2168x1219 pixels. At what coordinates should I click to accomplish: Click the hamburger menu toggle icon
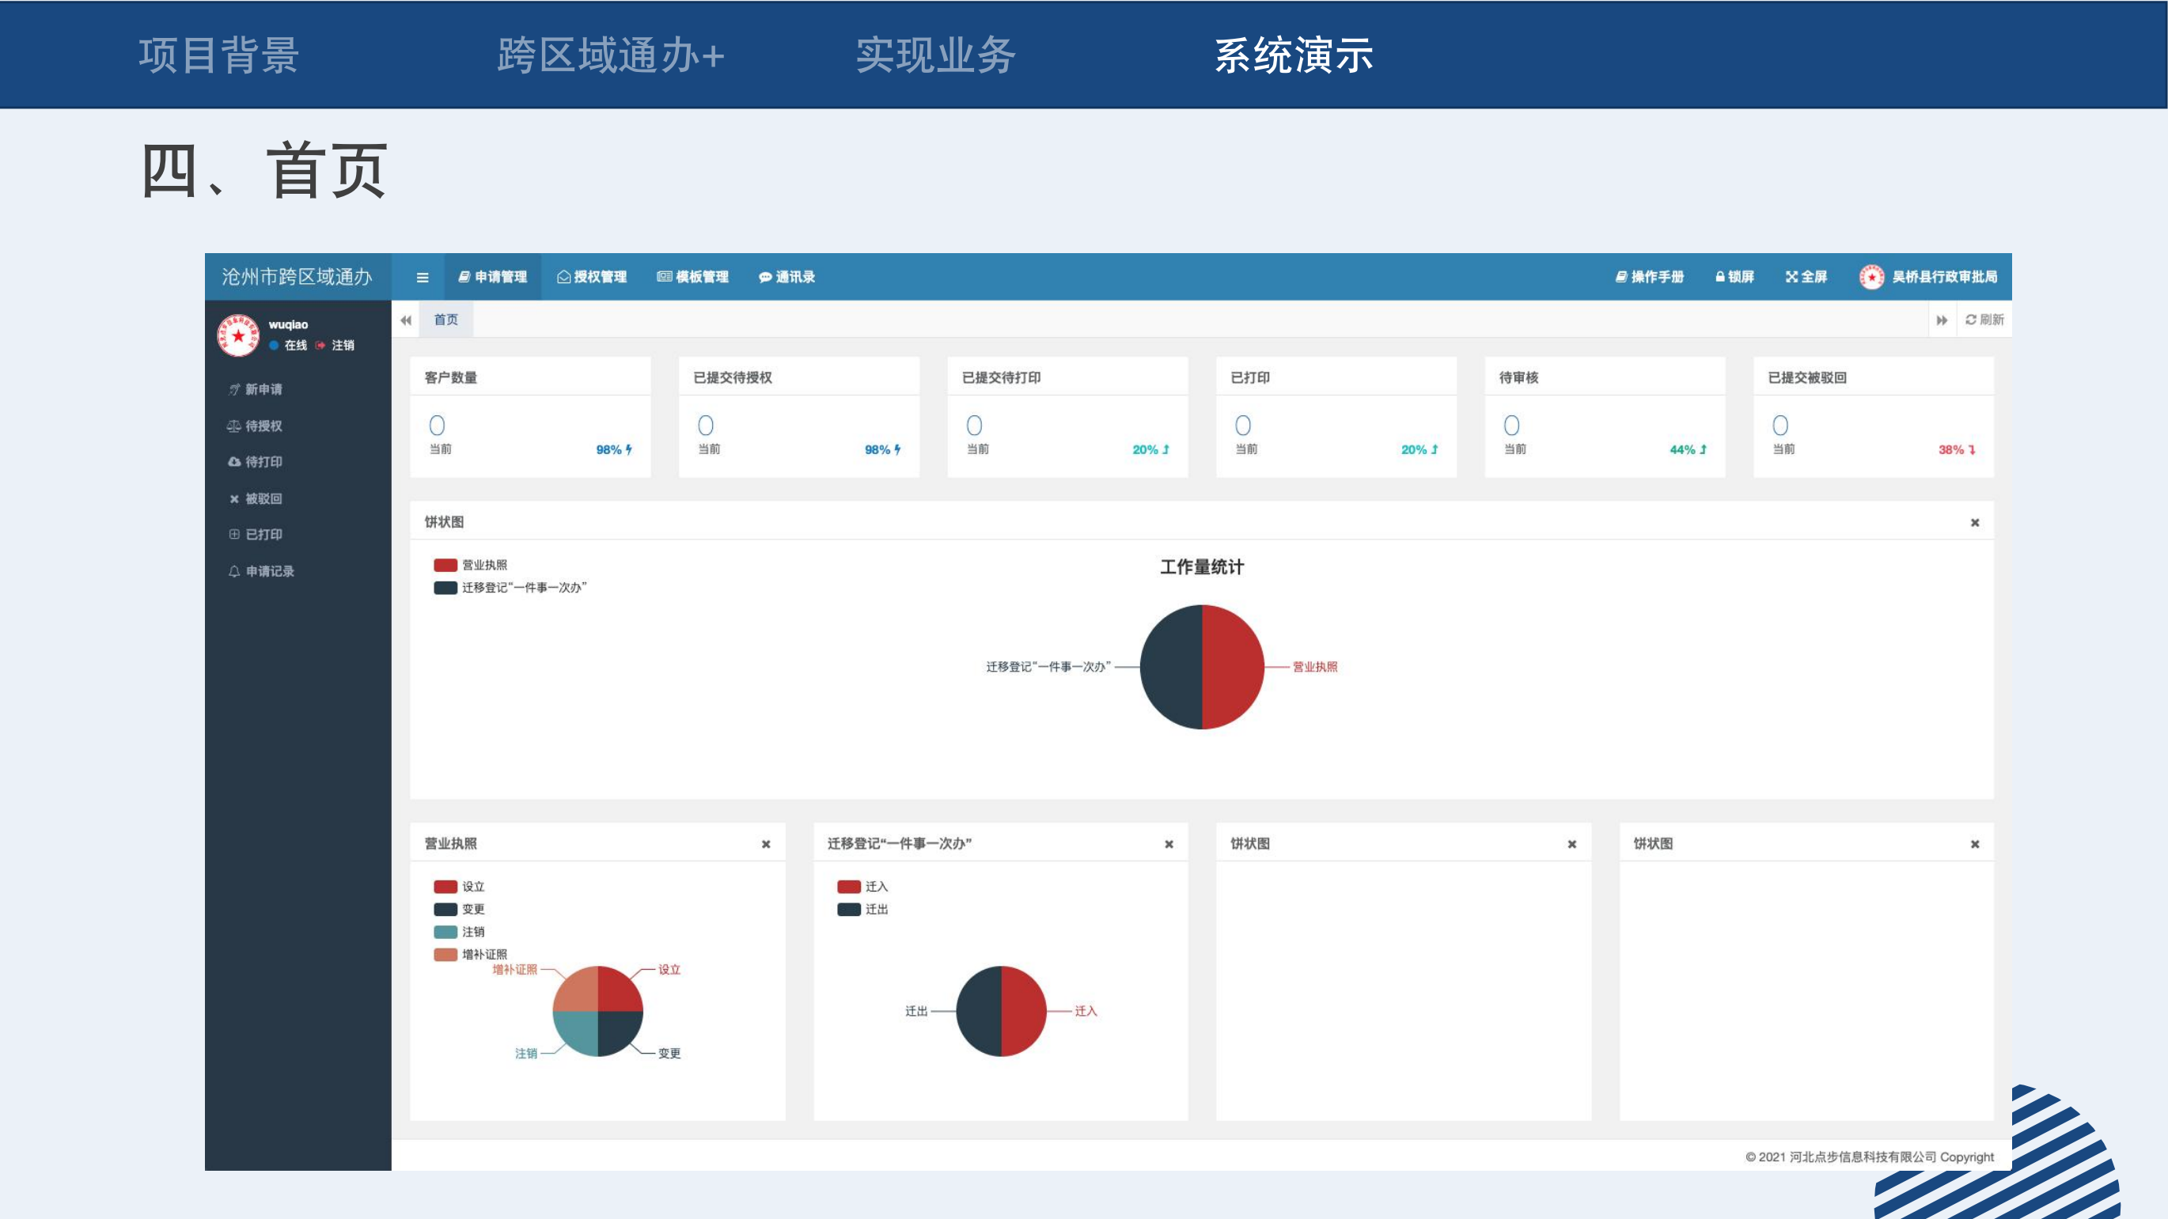pyautogui.click(x=423, y=278)
